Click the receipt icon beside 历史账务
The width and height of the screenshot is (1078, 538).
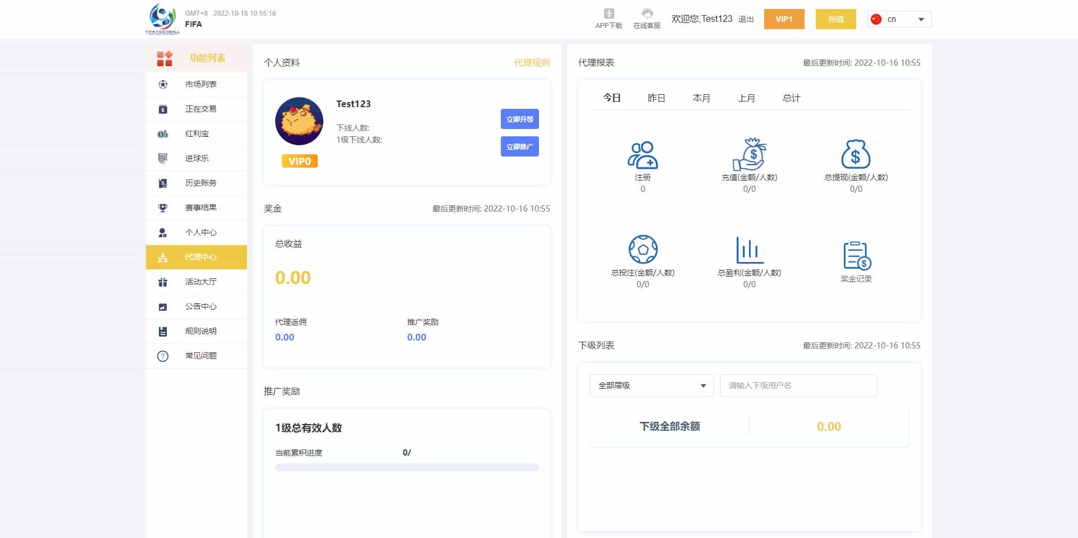tap(163, 183)
